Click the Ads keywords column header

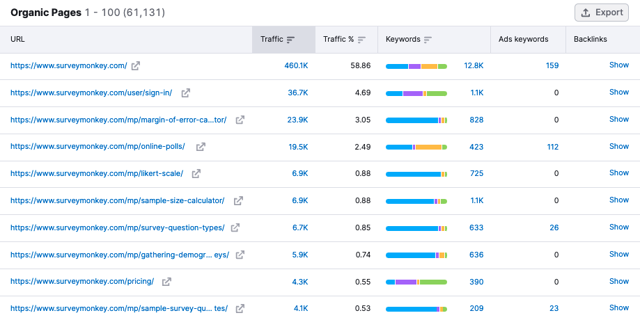(523, 40)
